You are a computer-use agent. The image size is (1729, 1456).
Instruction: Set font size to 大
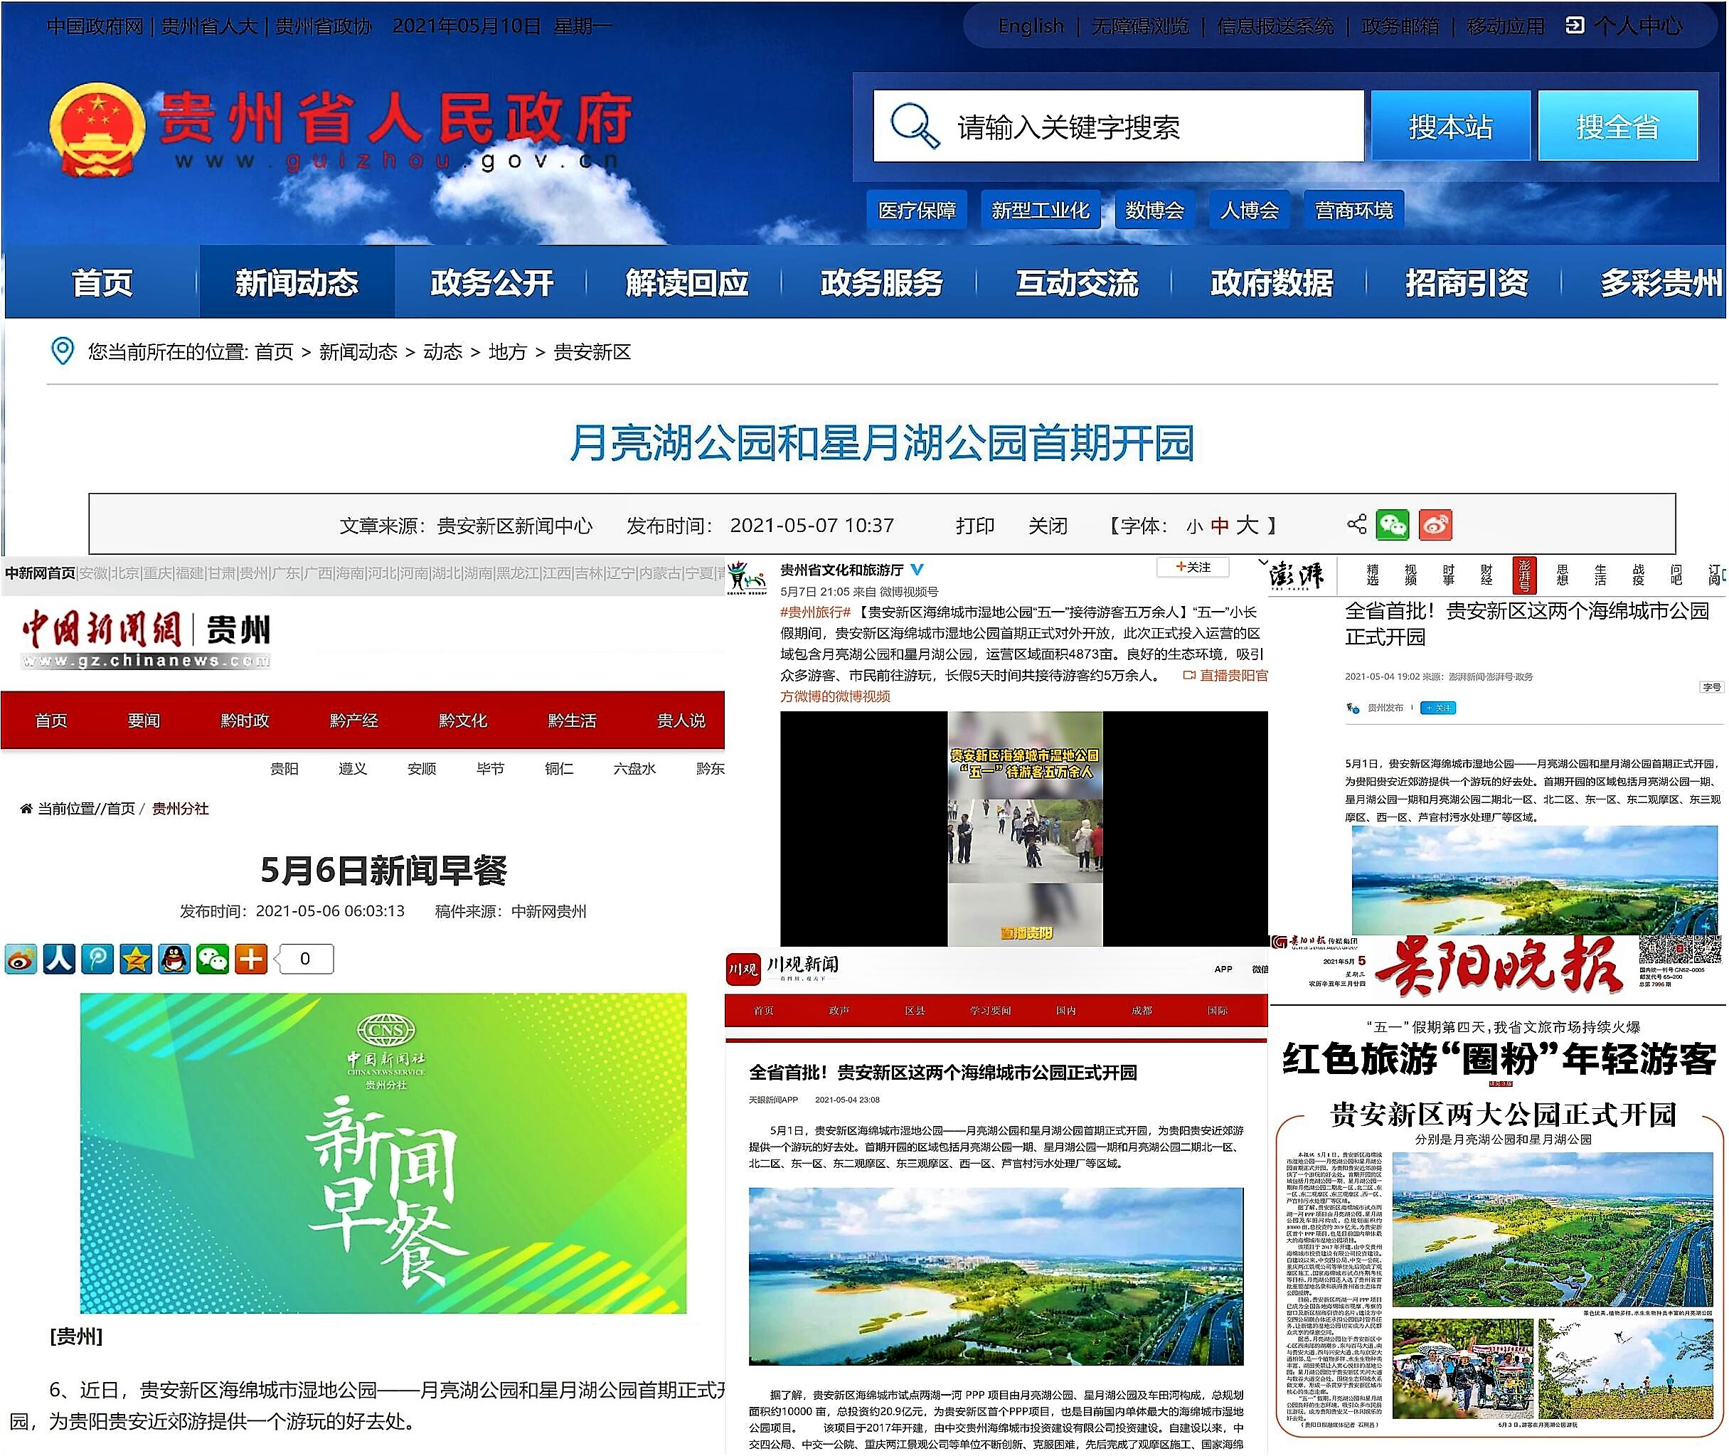[x=1247, y=526]
